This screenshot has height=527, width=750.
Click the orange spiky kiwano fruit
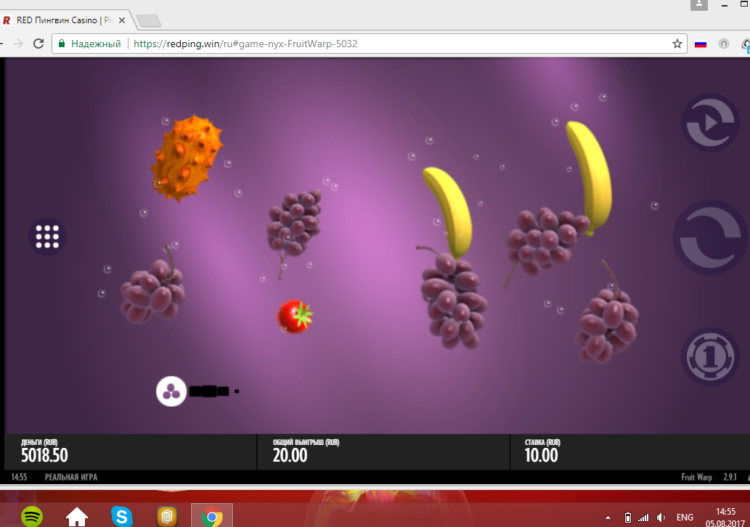(187, 158)
